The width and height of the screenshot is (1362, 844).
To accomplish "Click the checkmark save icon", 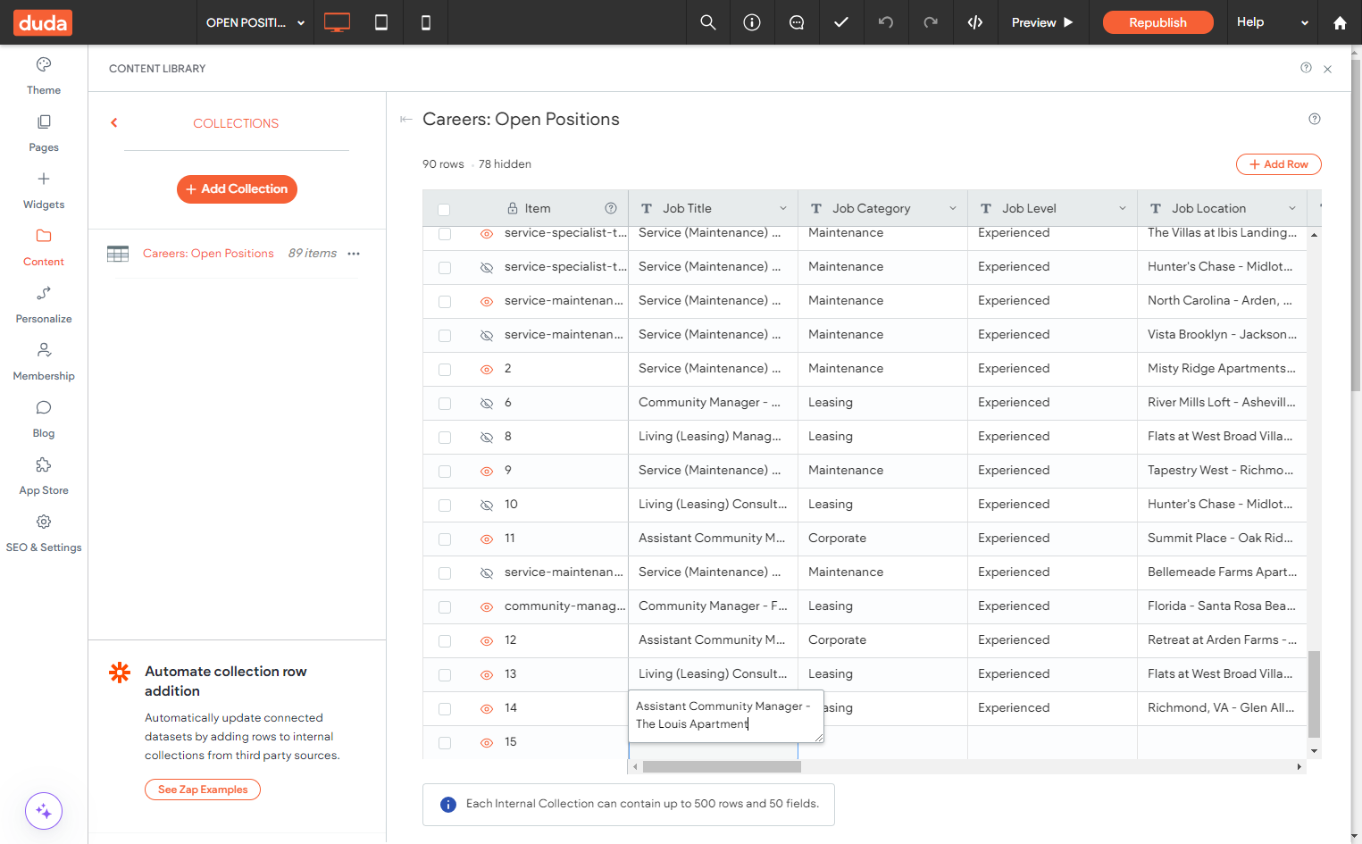I will [841, 22].
